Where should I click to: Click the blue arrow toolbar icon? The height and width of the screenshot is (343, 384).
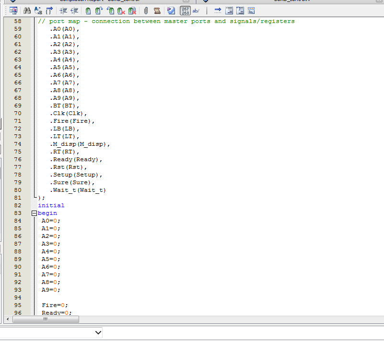point(218,11)
